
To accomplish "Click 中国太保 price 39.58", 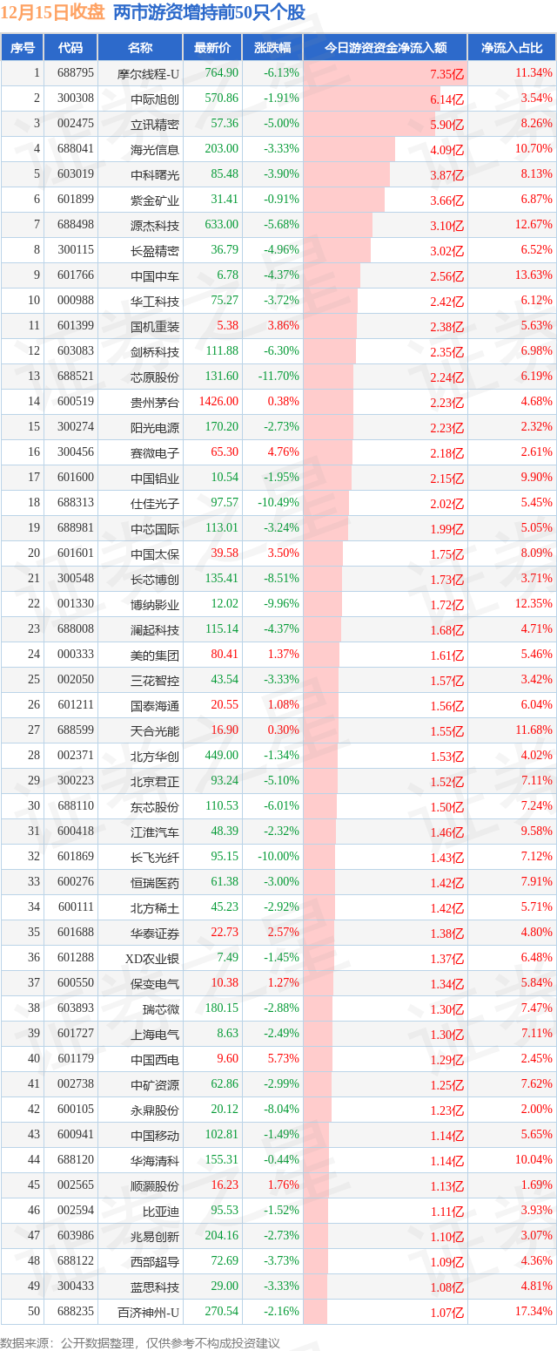I will 225,553.
